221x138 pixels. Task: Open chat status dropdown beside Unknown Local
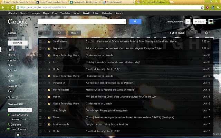click(x=29, y=119)
